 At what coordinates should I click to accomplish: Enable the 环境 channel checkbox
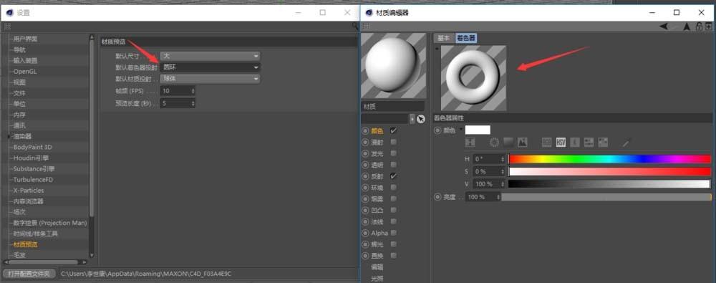coord(394,188)
